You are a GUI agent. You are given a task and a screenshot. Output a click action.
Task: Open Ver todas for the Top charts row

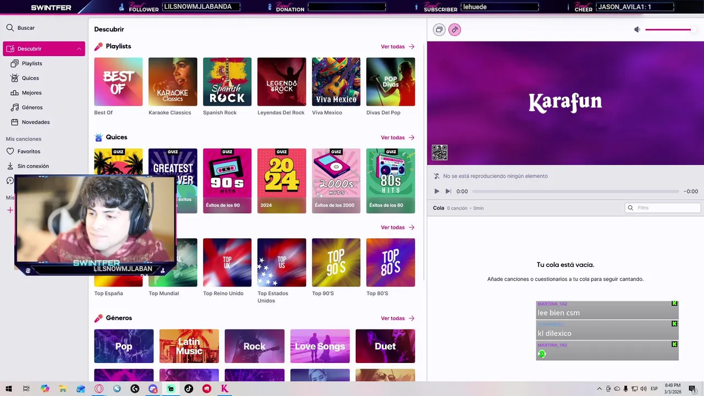tap(398, 227)
